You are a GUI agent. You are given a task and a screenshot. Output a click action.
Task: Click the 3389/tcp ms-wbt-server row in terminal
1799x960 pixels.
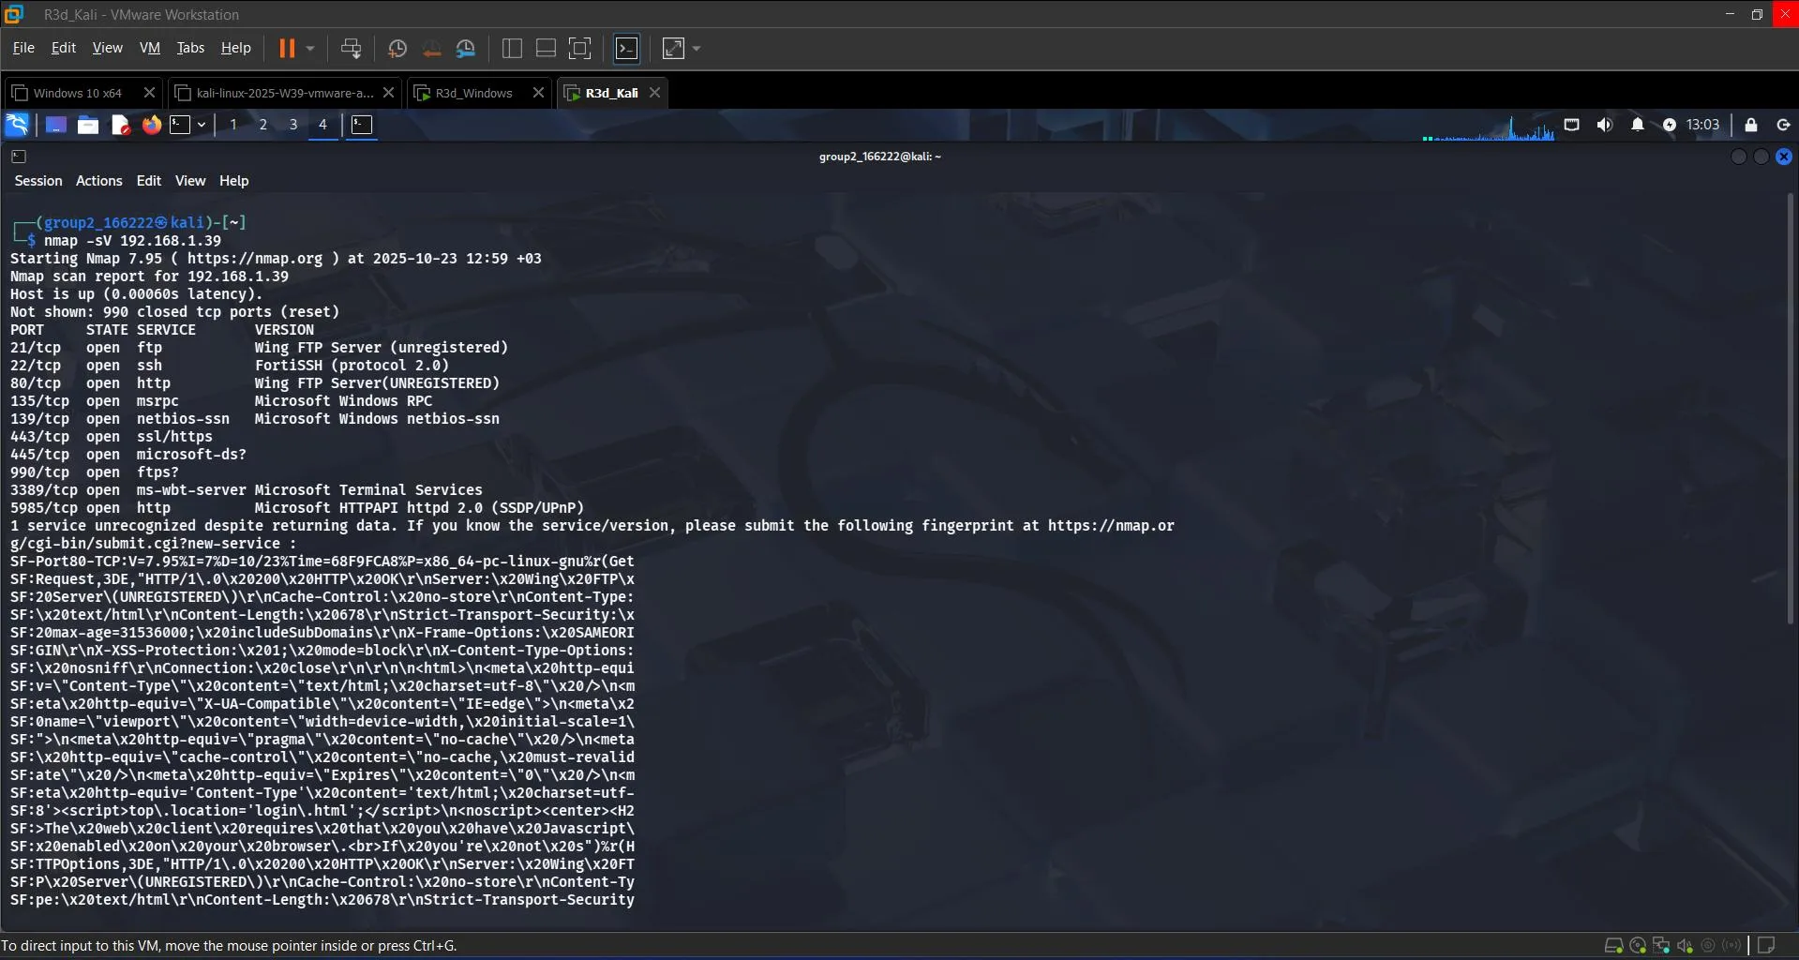[247, 490]
